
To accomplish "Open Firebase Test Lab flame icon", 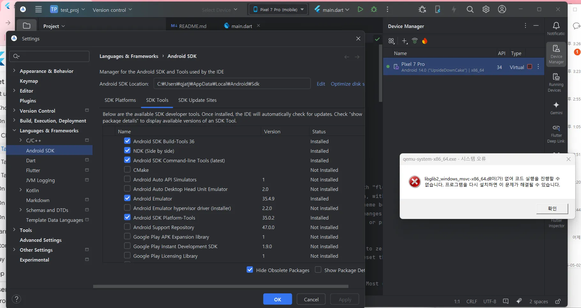I will click(x=425, y=41).
